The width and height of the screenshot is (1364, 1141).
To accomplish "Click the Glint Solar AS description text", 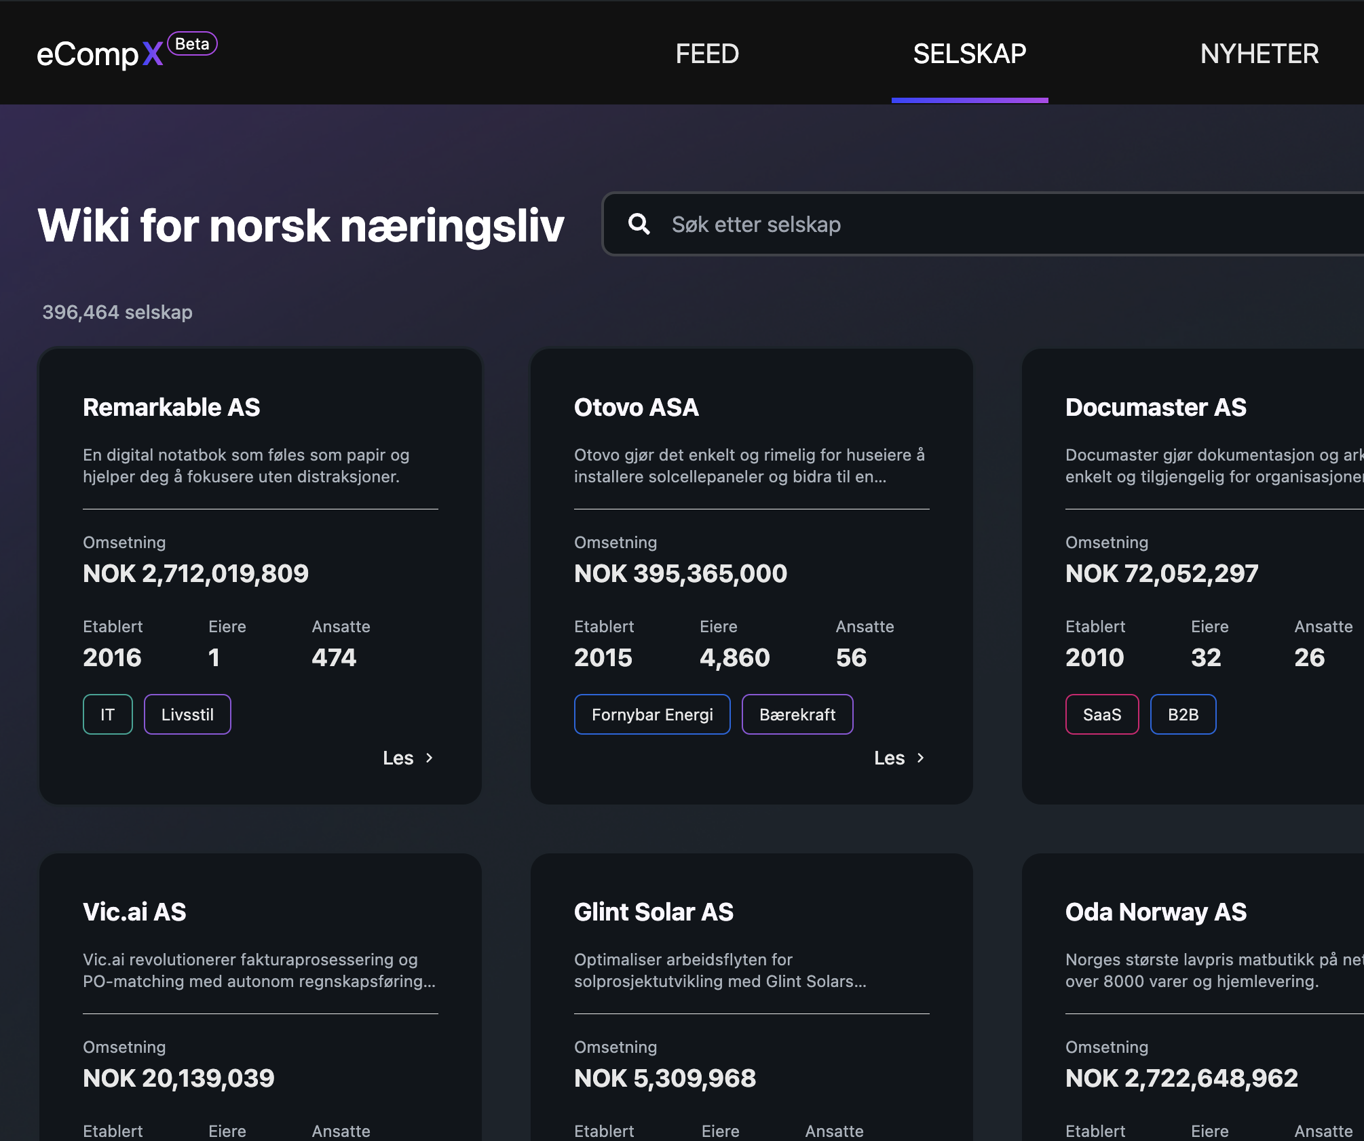I will pyautogui.click(x=721, y=970).
